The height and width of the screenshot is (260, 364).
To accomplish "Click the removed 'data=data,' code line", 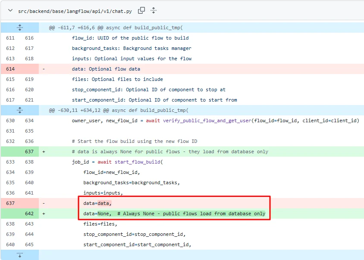I will point(97,203).
